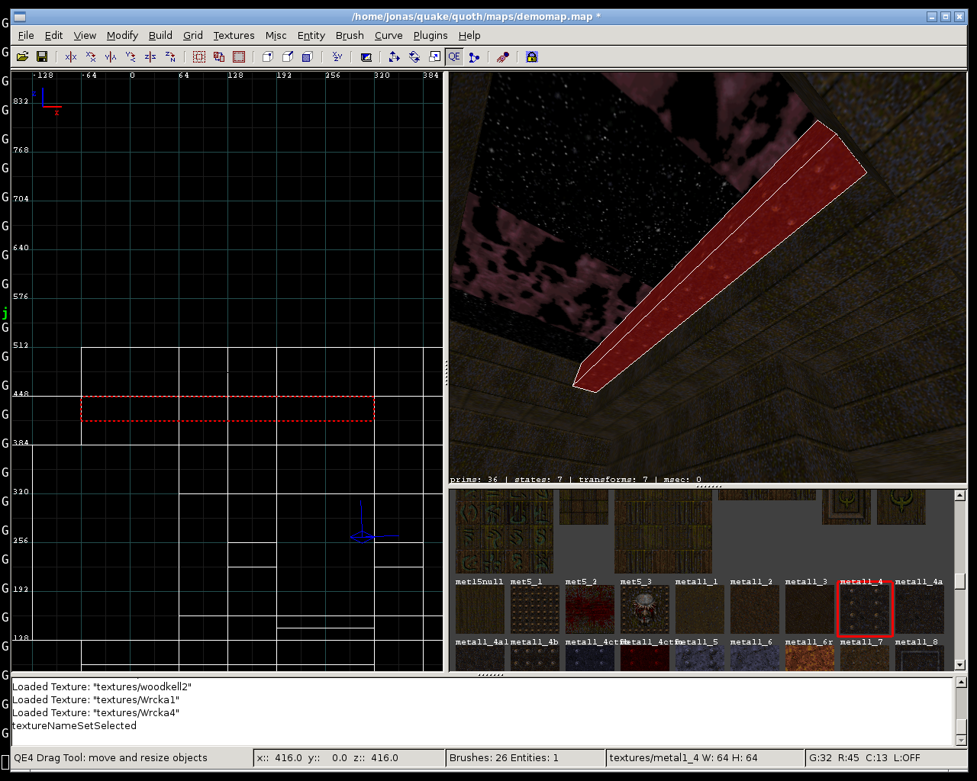The image size is (977, 781).
Task: Open the Help menu
Action: point(469,35)
